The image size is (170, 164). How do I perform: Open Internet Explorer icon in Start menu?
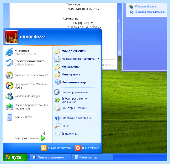[x=9, y=52]
